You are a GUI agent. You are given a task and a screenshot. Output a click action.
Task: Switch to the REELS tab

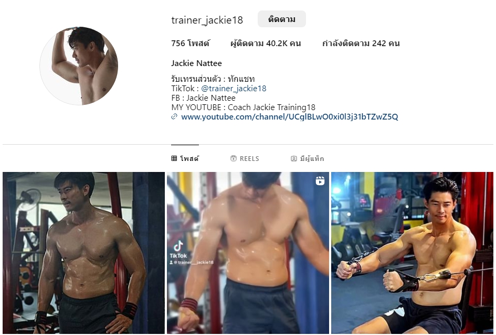[245, 159]
